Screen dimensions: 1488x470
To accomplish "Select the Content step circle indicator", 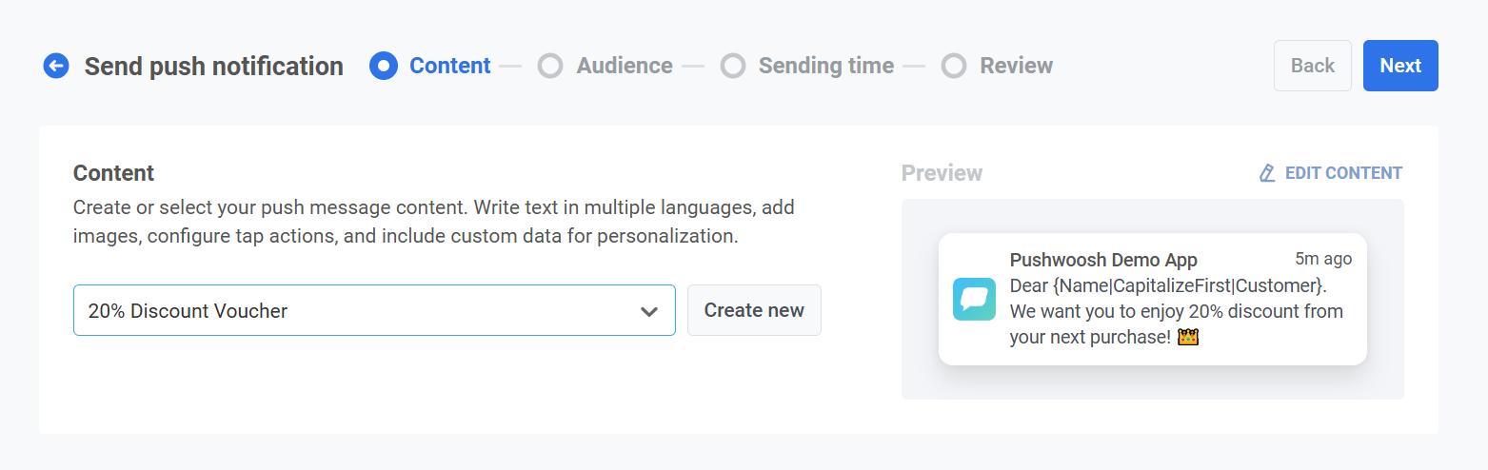I will pos(384,66).
